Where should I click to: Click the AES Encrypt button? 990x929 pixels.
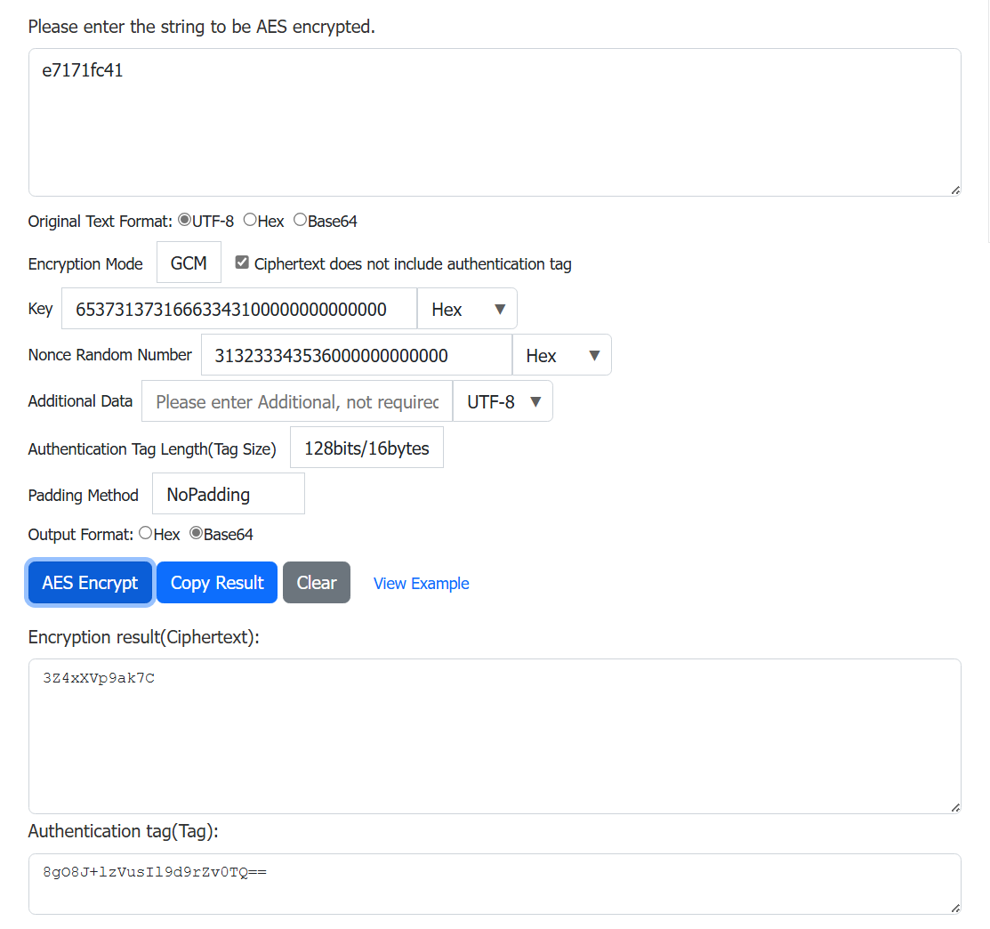point(90,583)
